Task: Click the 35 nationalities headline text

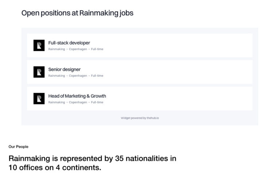Action: point(93,163)
